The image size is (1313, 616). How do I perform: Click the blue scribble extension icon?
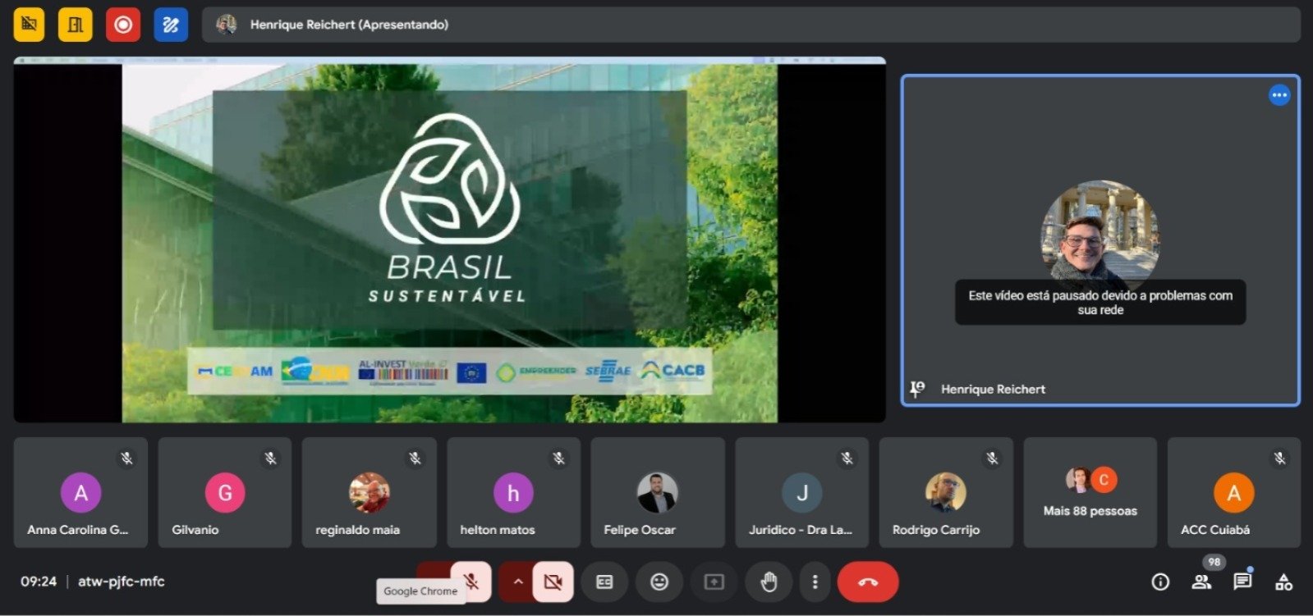(171, 25)
